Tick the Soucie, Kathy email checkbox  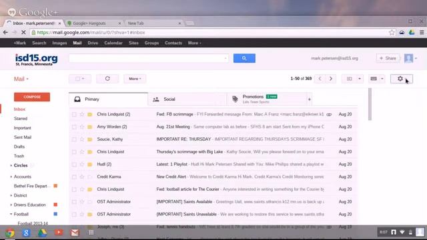point(74,139)
